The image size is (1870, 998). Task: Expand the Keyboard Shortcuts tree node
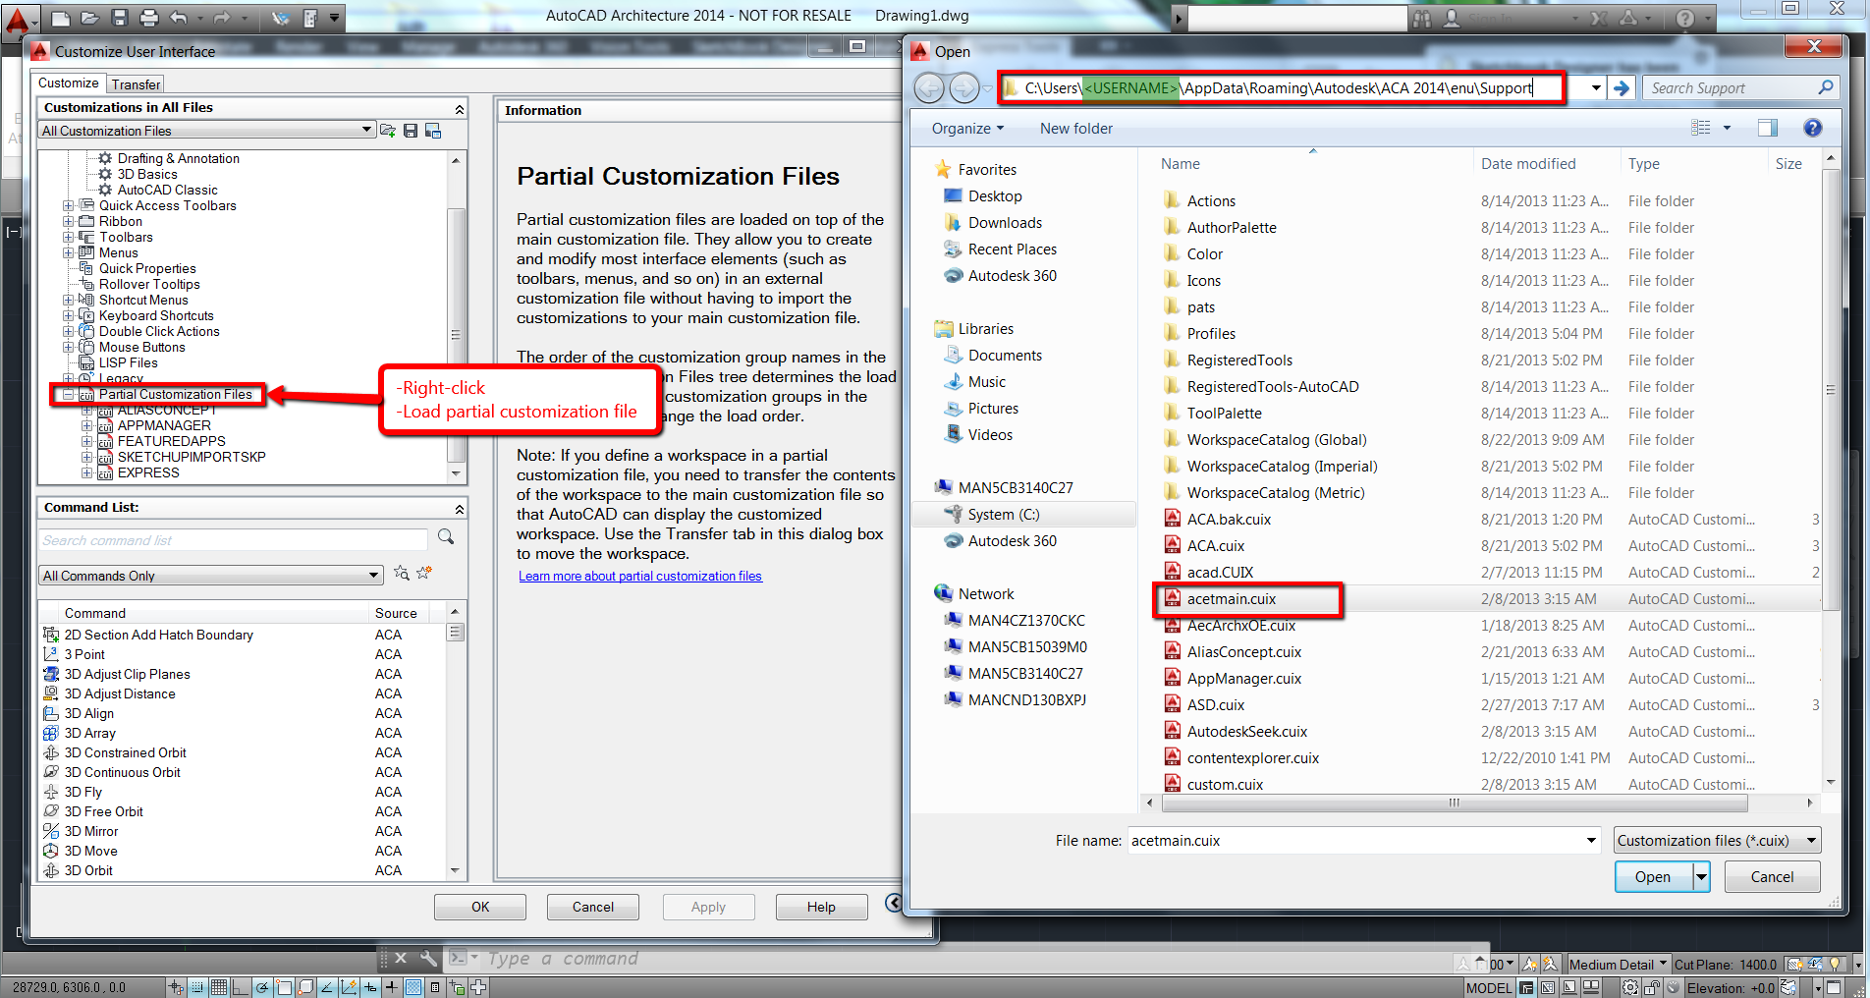tap(68, 316)
